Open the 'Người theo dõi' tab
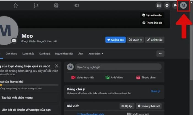This screenshot has width=193, height=115. (64, 54)
